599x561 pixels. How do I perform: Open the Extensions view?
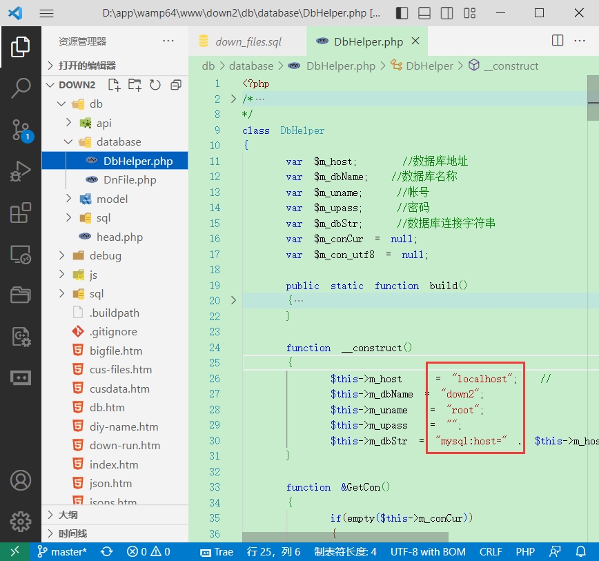tap(21, 213)
